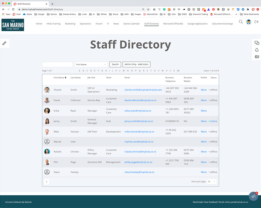Image resolution: width=261 pixels, height=208 pixels.
Task: Open Marketing menu
Action: point(70,24)
